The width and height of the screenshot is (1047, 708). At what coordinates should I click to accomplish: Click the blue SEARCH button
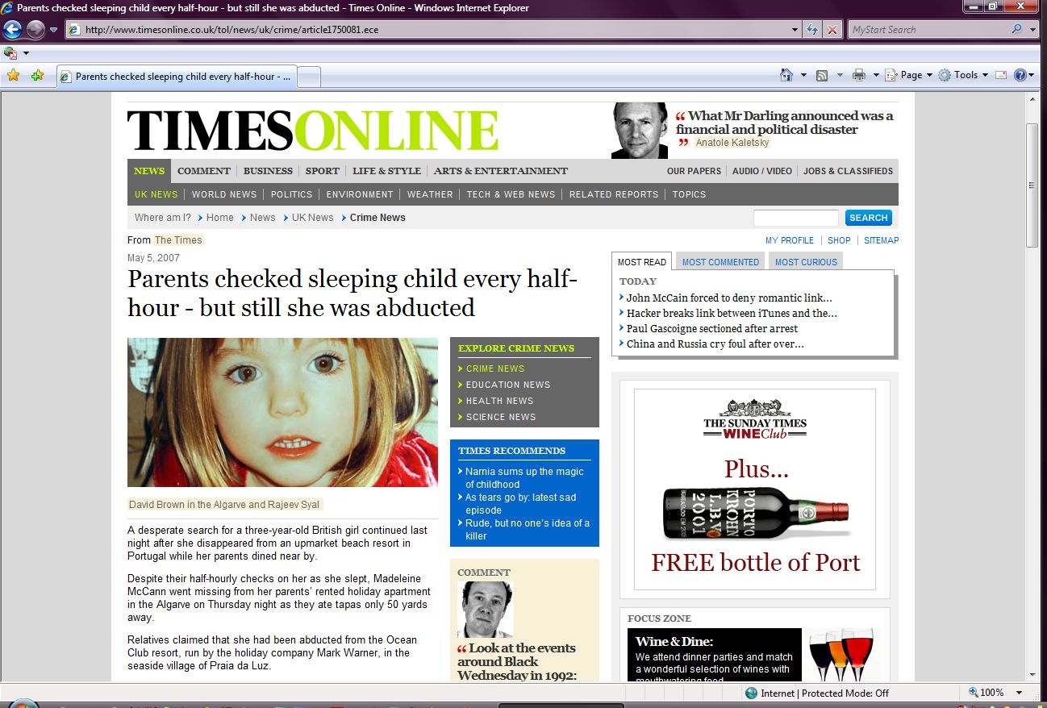click(x=868, y=218)
